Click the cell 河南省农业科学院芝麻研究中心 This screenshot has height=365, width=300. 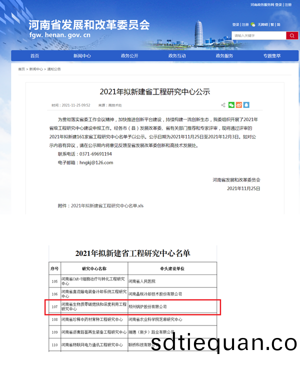coord(172,319)
